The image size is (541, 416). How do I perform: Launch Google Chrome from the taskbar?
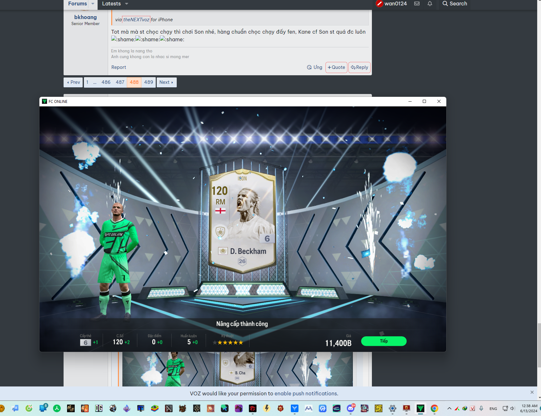coord(435,408)
